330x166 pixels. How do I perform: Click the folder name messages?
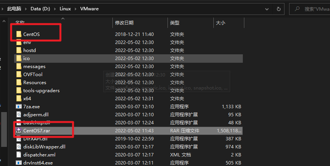pyautogui.click(x=34, y=66)
